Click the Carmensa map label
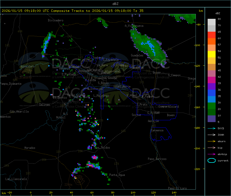231x196 pixels. (157, 130)
